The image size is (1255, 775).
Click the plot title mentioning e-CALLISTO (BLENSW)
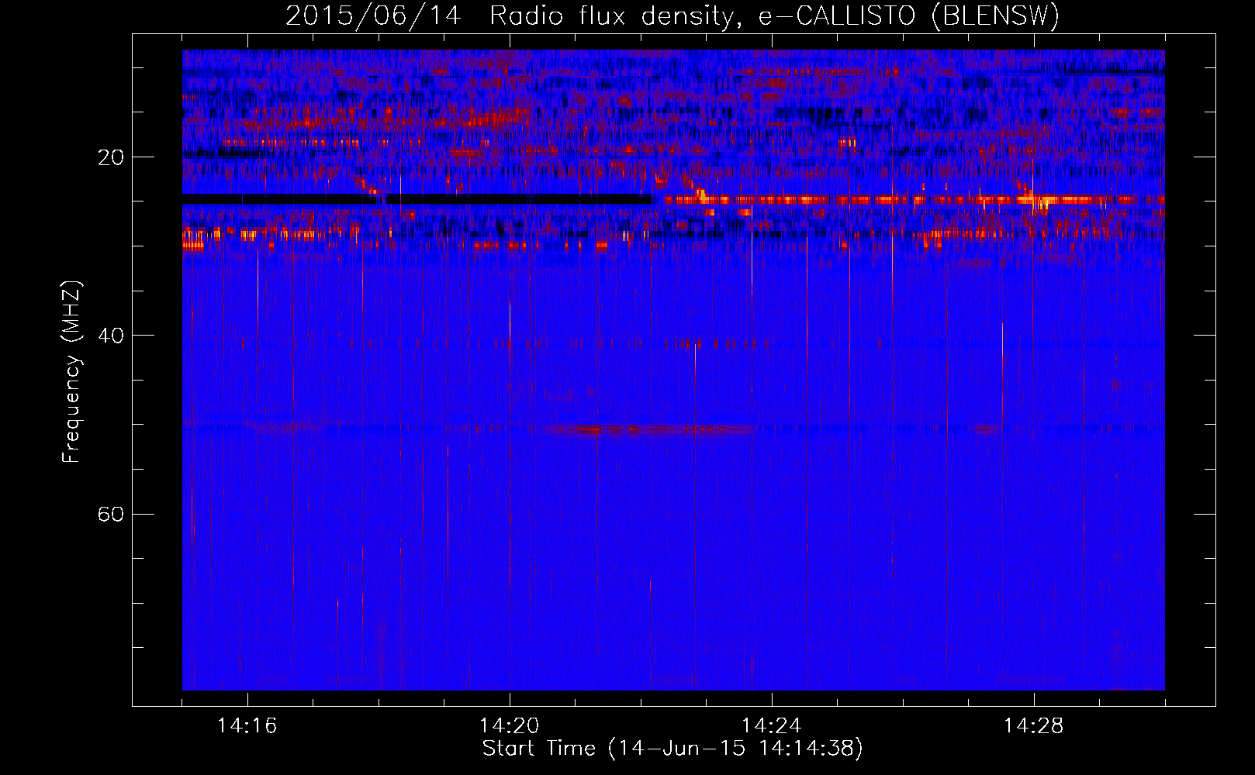(672, 16)
